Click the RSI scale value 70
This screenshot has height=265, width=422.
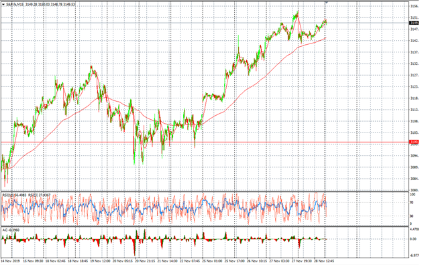tap(412, 203)
